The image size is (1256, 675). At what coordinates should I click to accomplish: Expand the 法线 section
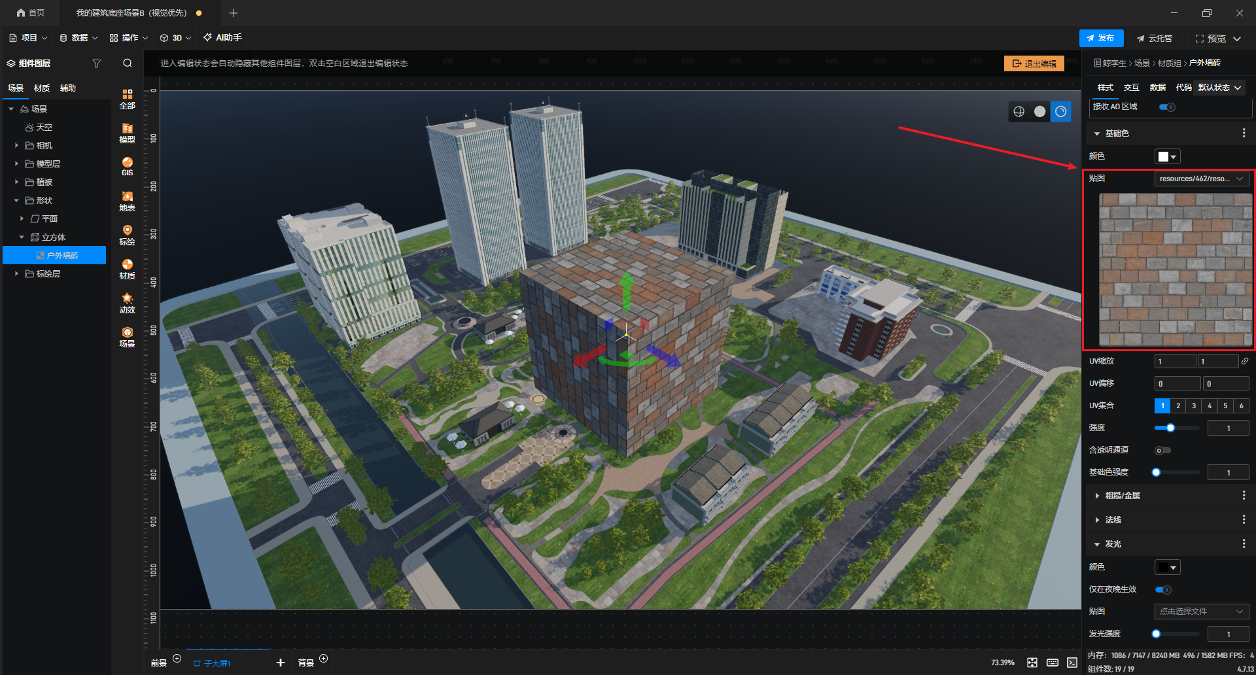[1097, 520]
